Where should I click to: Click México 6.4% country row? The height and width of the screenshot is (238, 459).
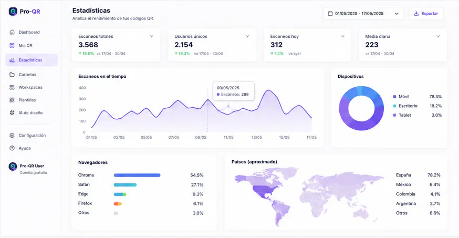click(418, 184)
